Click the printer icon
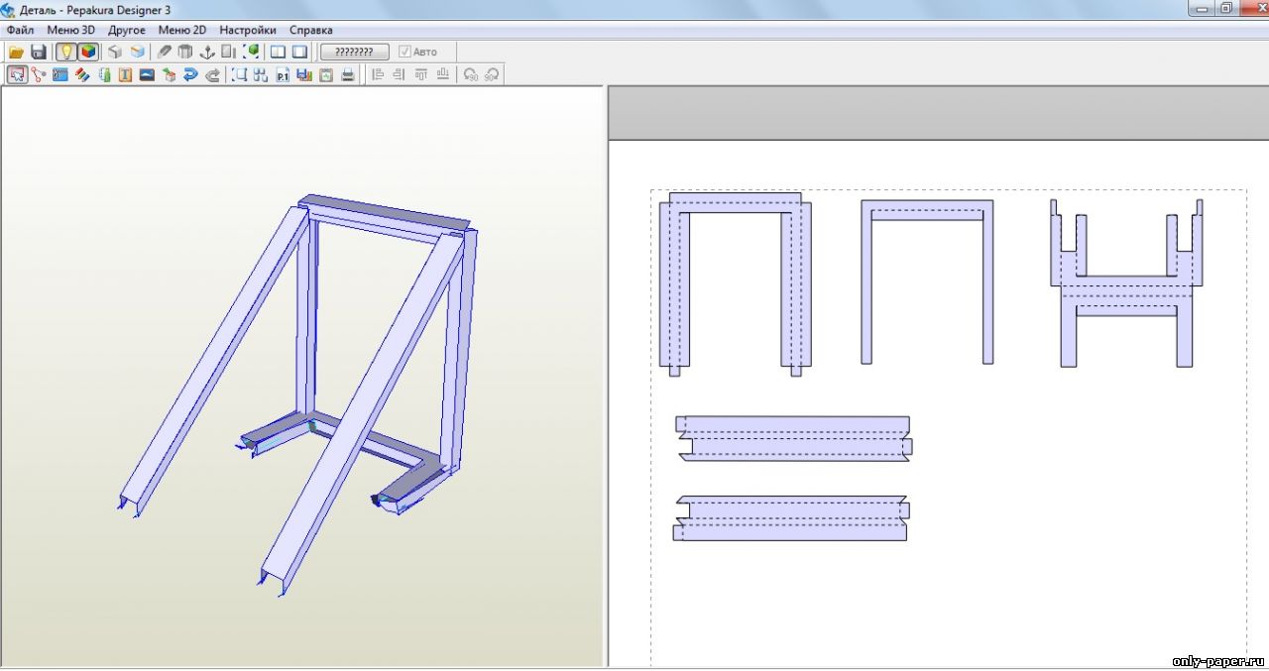 click(348, 74)
